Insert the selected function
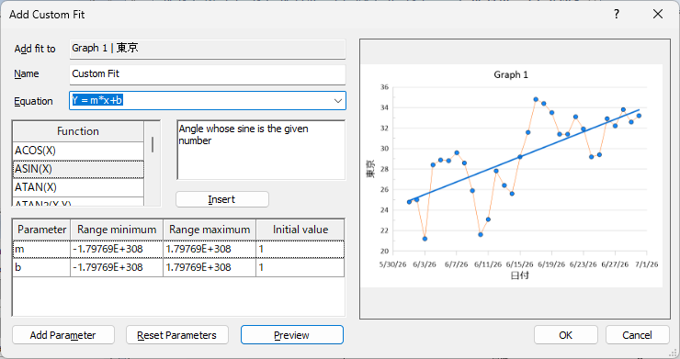Viewport: 680px width, 359px height. tap(222, 199)
